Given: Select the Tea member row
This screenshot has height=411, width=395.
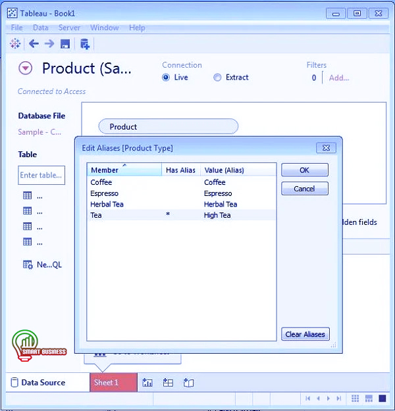Looking at the screenshot, I should [181, 215].
